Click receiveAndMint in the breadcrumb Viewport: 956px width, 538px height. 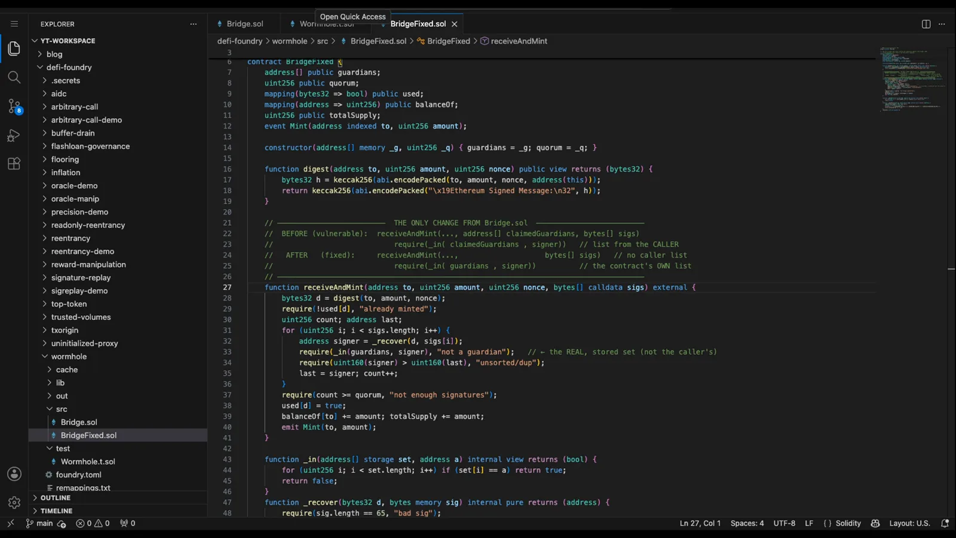coord(519,41)
